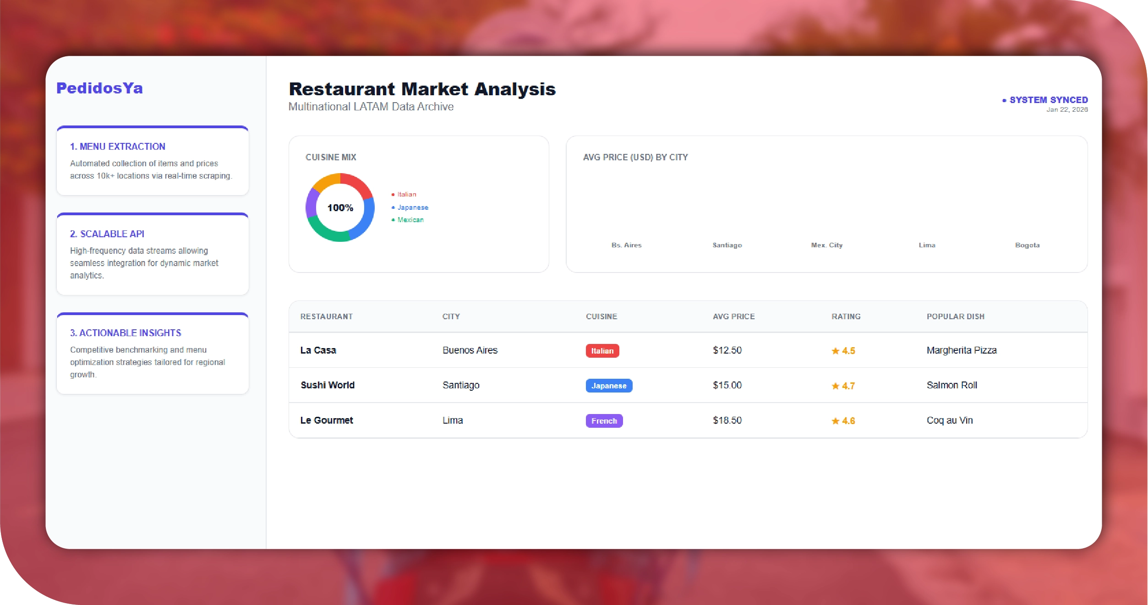Click the PedidosYa logo
This screenshot has width=1148, height=605.
click(x=99, y=88)
